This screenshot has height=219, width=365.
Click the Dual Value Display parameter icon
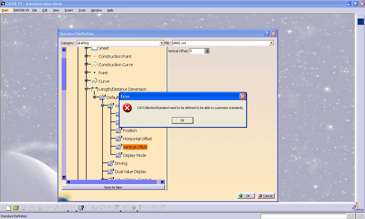coord(111,172)
